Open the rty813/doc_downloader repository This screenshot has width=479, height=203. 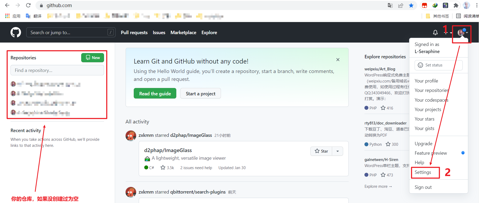(x=385, y=123)
